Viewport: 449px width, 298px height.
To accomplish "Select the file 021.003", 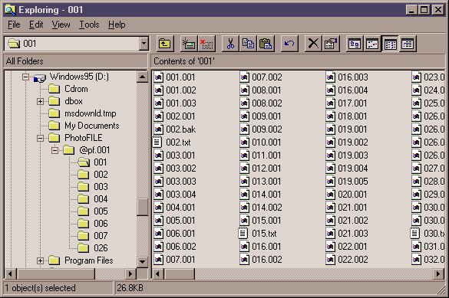I will pos(347,234).
